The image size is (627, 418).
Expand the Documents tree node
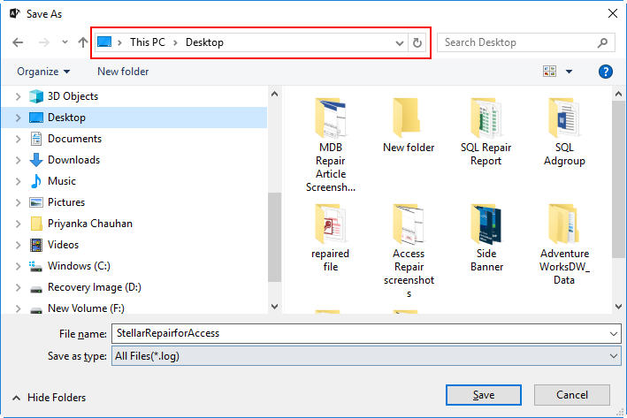point(18,139)
